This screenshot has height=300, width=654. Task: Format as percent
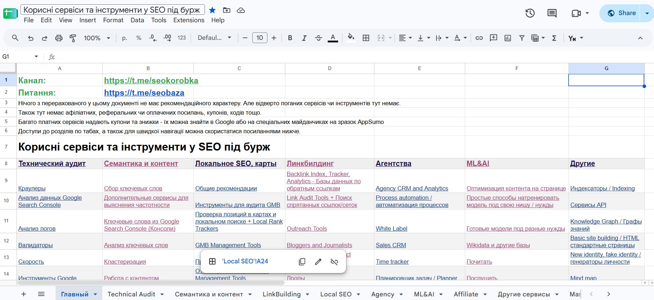[x=139, y=38]
